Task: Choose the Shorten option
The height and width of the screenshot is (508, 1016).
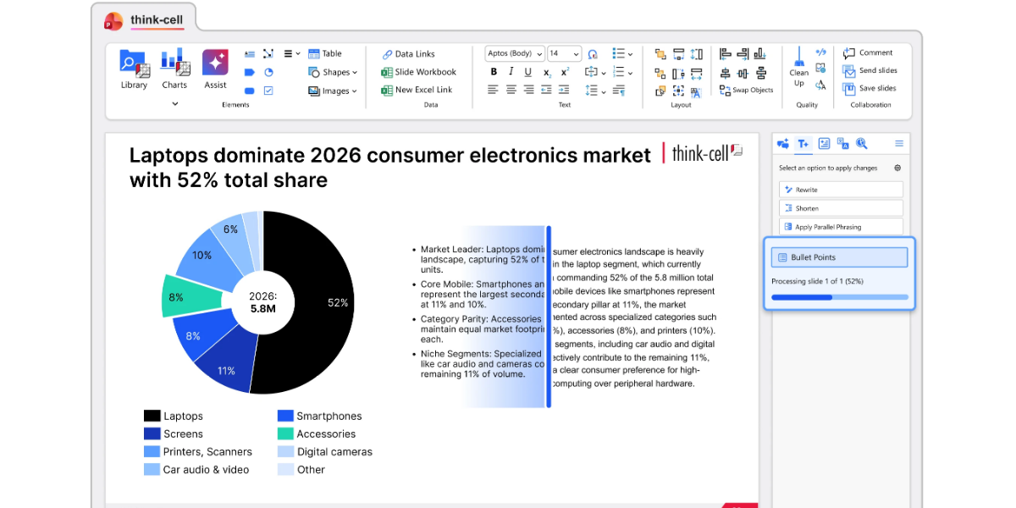Action: click(x=841, y=207)
